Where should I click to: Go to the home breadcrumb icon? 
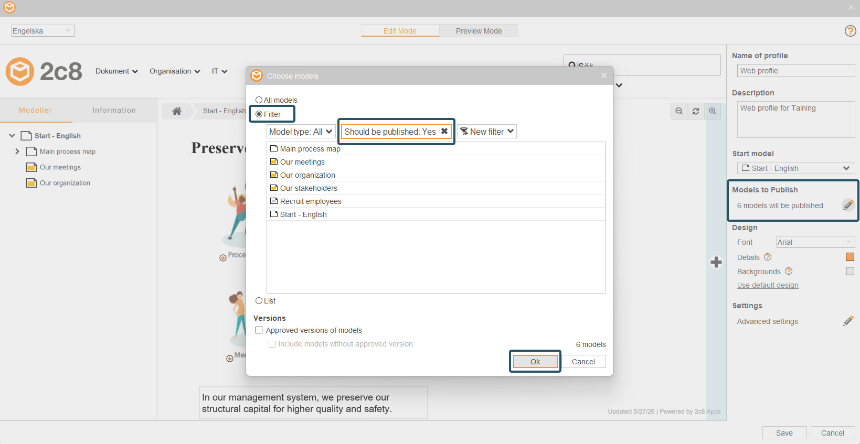[177, 111]
